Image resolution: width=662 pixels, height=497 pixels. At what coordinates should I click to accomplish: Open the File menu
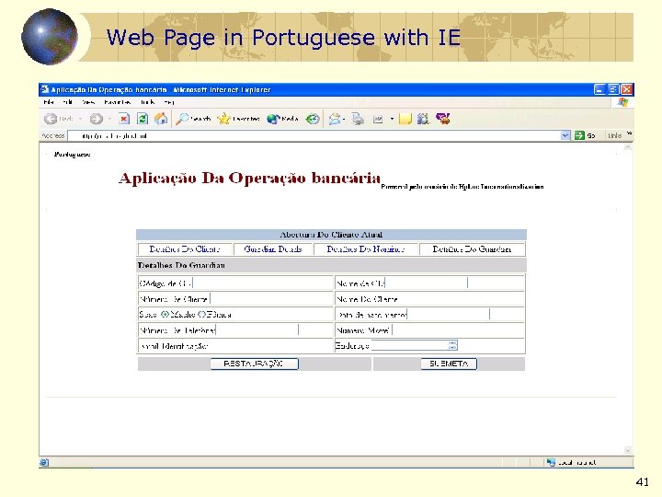tap(49, 102)
